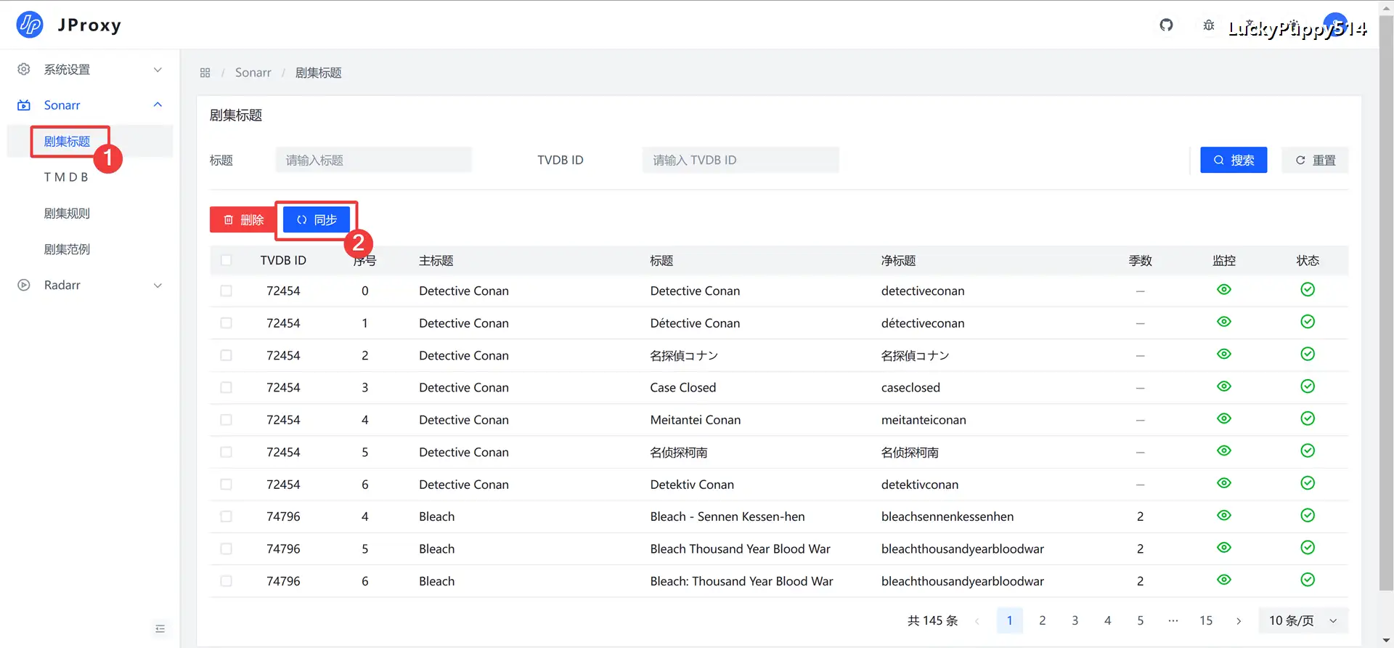Click the 共 145 条 total count text
The width and height of the screenshot is (1394, 648).
tap(933, 620)
